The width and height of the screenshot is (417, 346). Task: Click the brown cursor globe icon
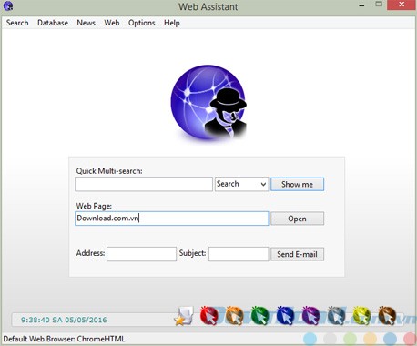[x=387, y=316]
